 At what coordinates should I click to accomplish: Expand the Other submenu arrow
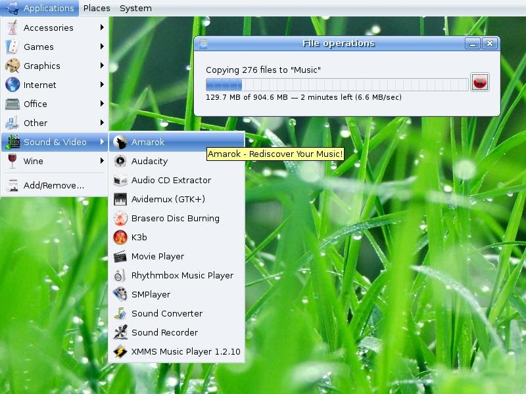click(102, 123)
